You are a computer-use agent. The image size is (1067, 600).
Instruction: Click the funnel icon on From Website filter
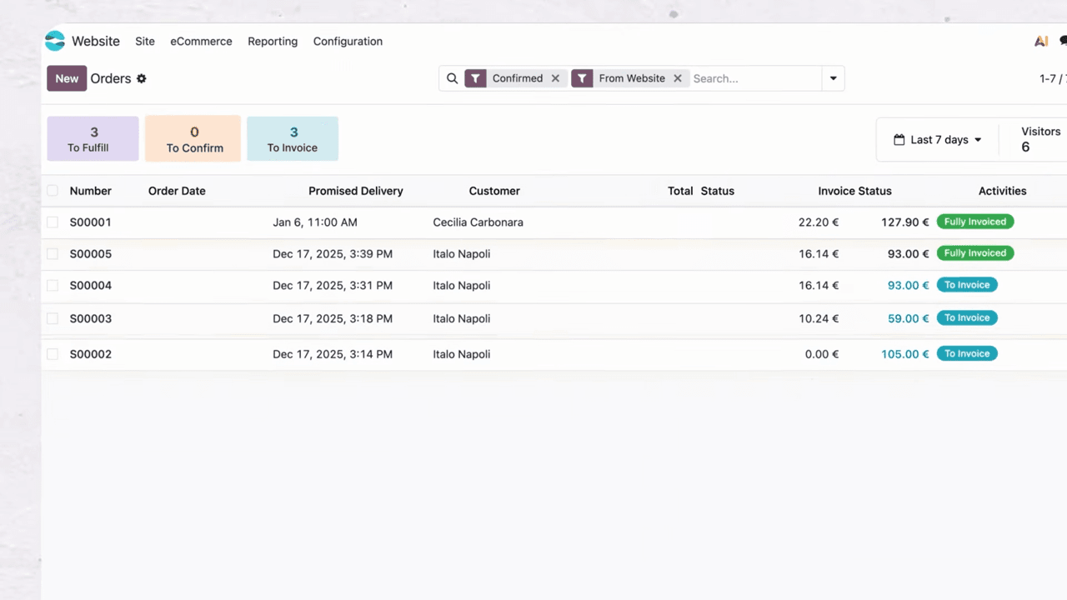point(582,78)
